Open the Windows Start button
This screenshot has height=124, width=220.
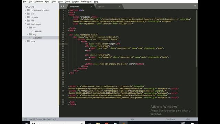click(x=26, y=123)
